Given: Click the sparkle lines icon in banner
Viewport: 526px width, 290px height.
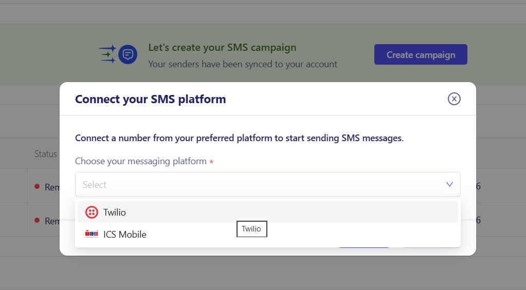Looking at the screenshot, I should [x=107, y=54].
